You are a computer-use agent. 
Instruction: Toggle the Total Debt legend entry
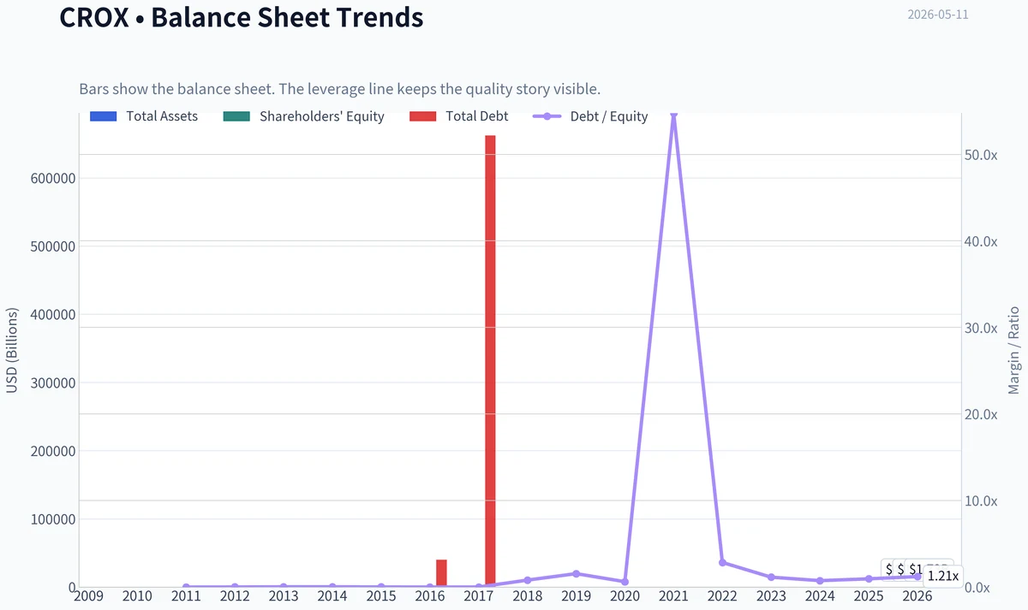(458, 116)
